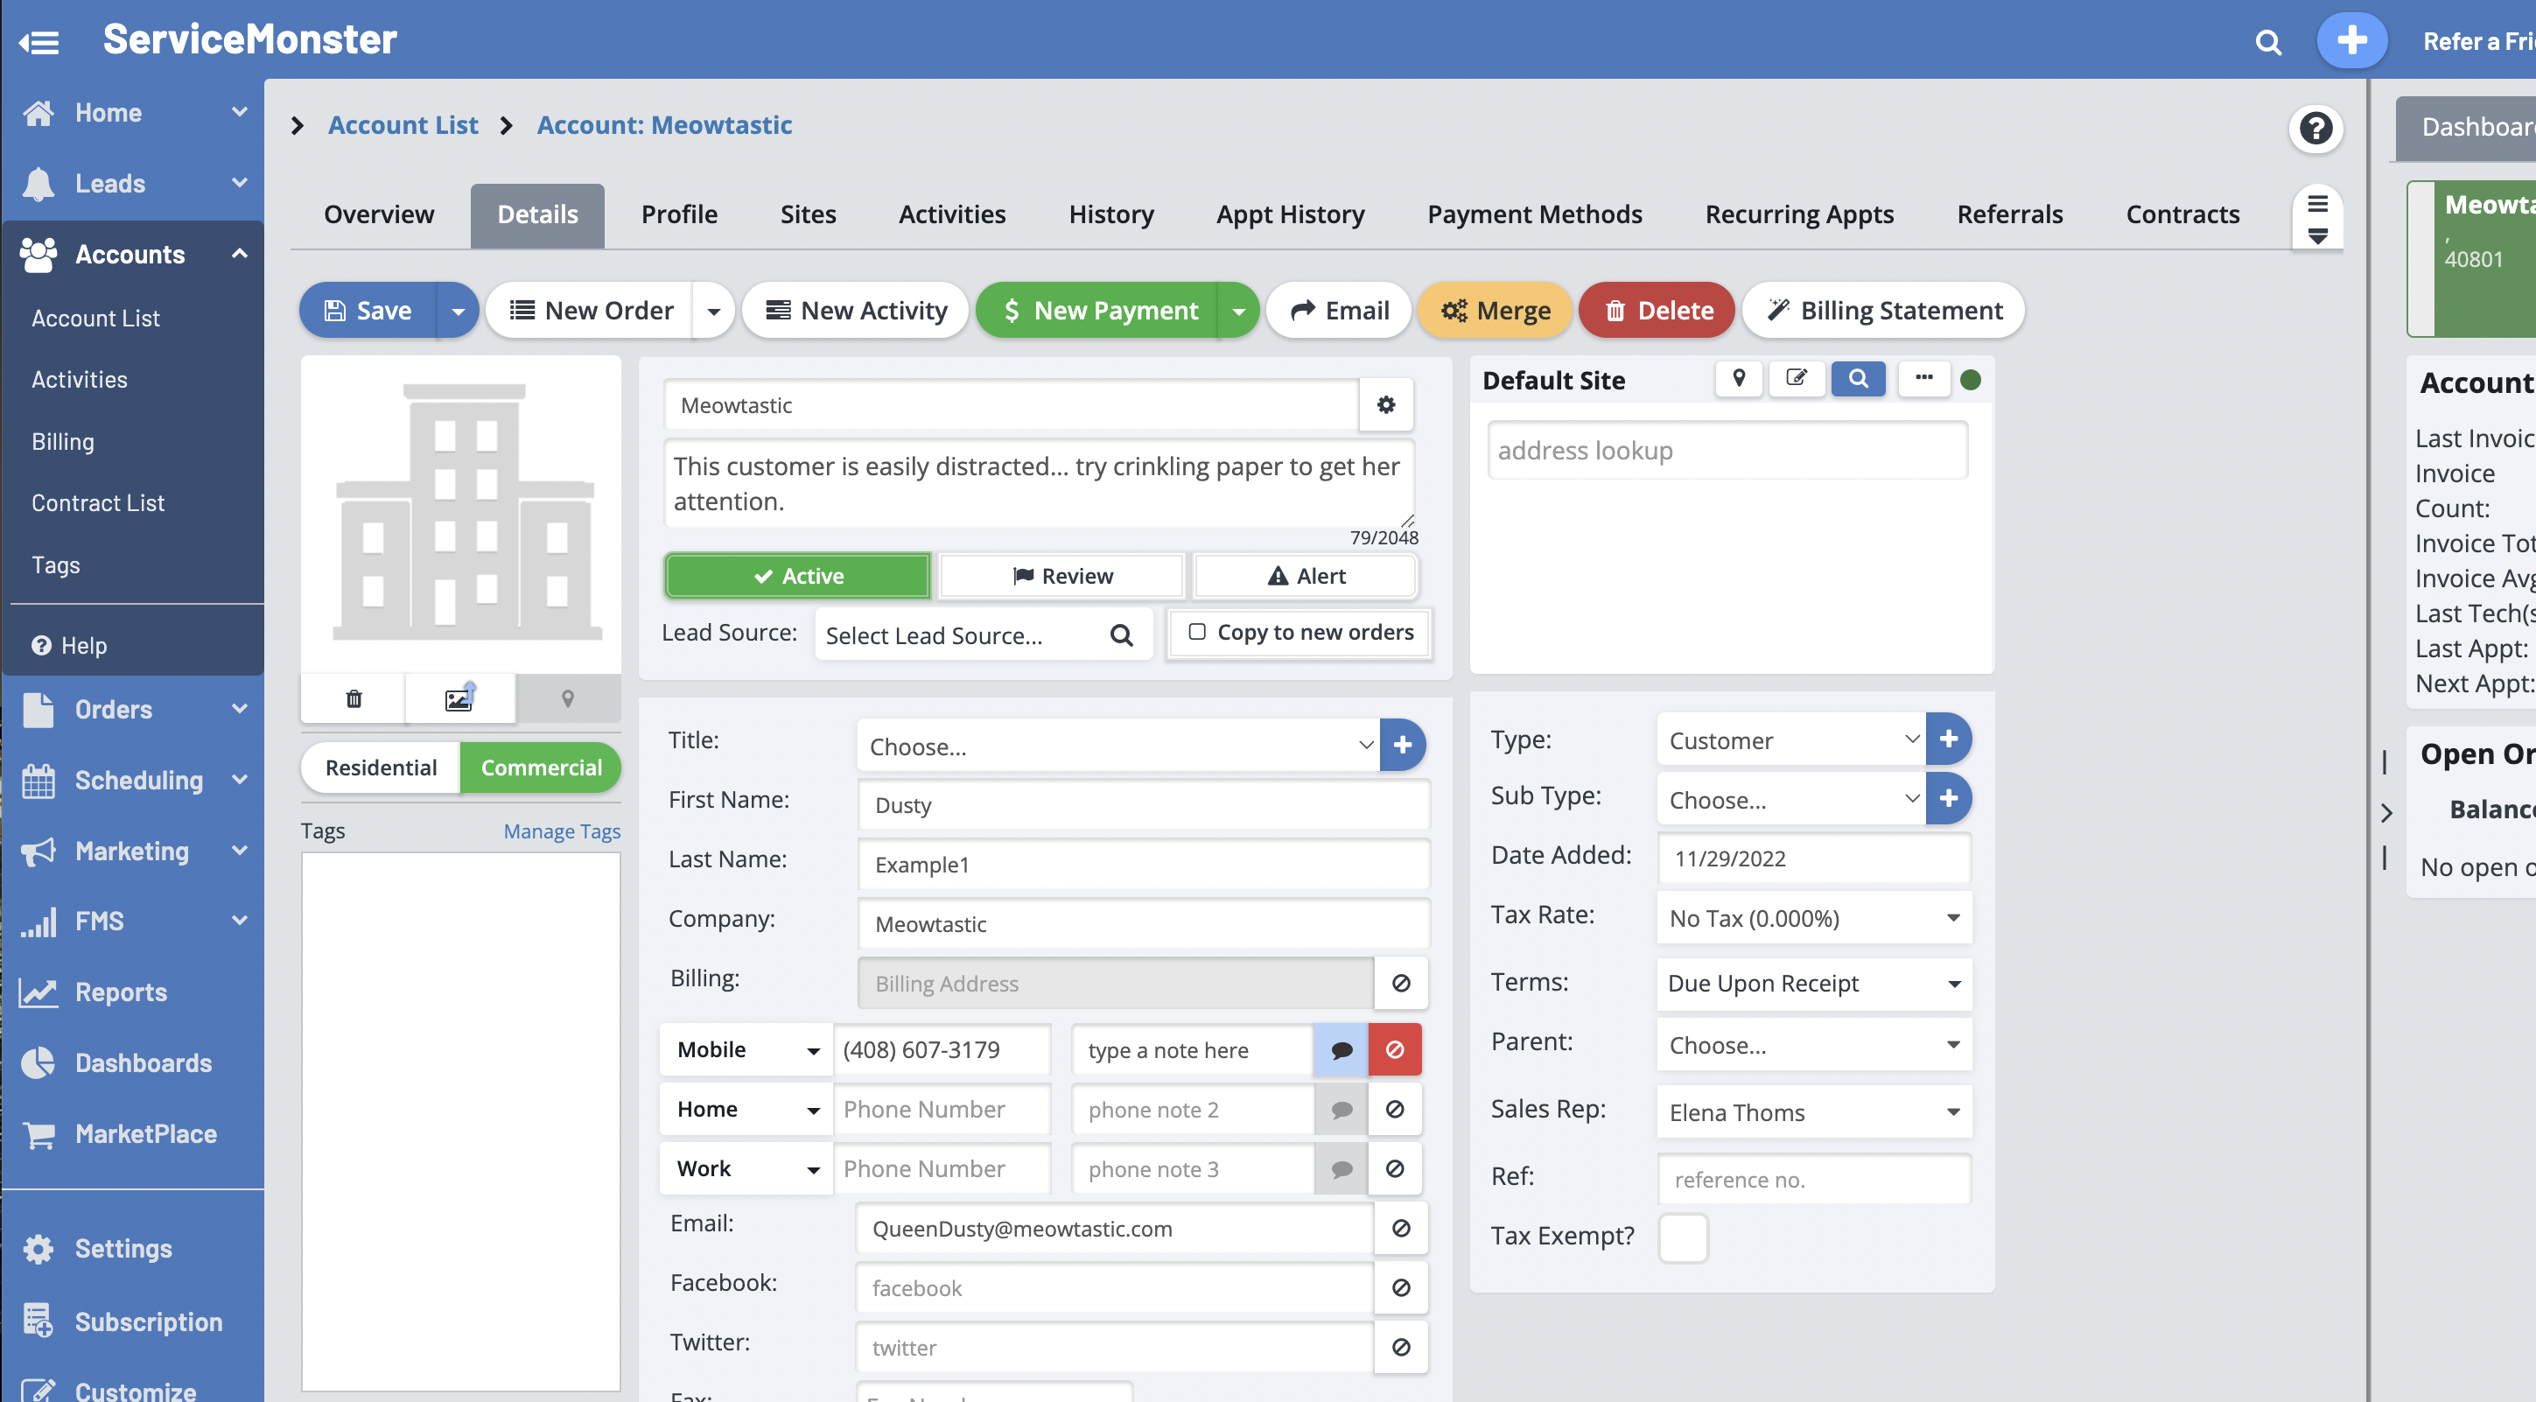Switch to the Payment Methods tab

tap(1534, 214)
